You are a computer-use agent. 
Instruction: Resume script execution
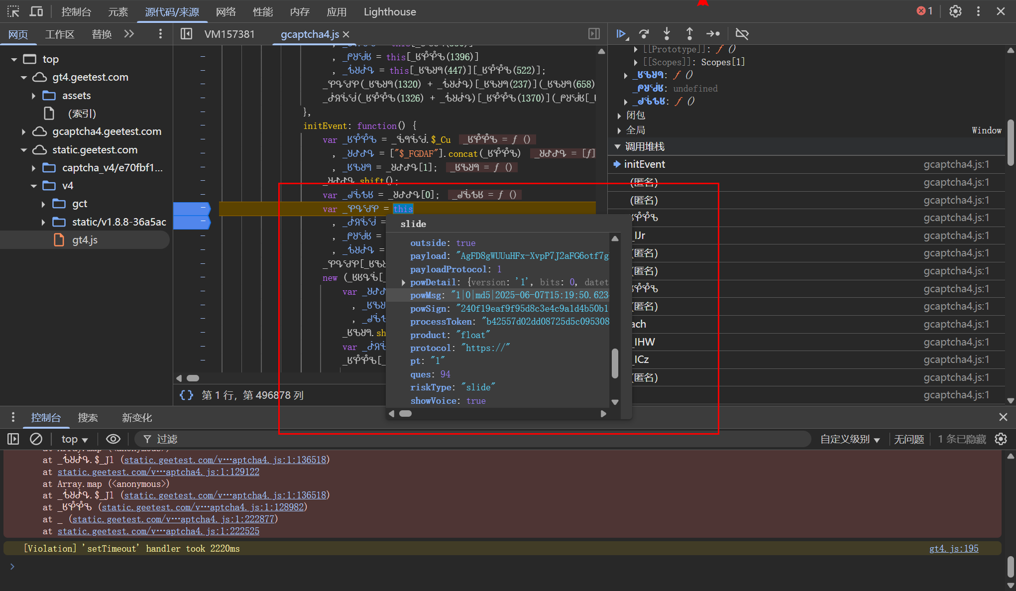click(x=622, y=34)
